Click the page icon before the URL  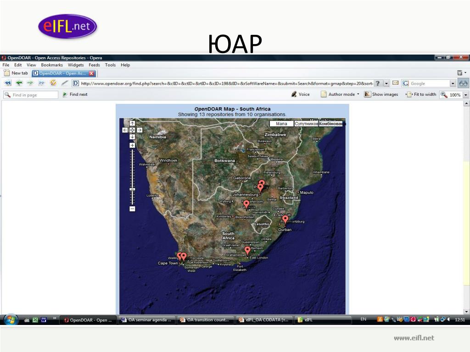point(76,83)
